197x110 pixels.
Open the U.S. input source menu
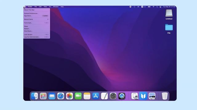[143, 7]
